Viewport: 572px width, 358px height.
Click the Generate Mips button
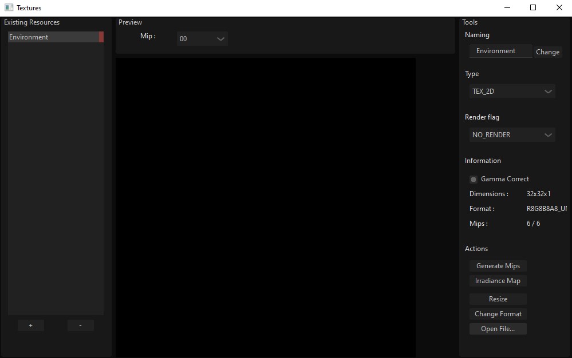[x=498, y=266]
